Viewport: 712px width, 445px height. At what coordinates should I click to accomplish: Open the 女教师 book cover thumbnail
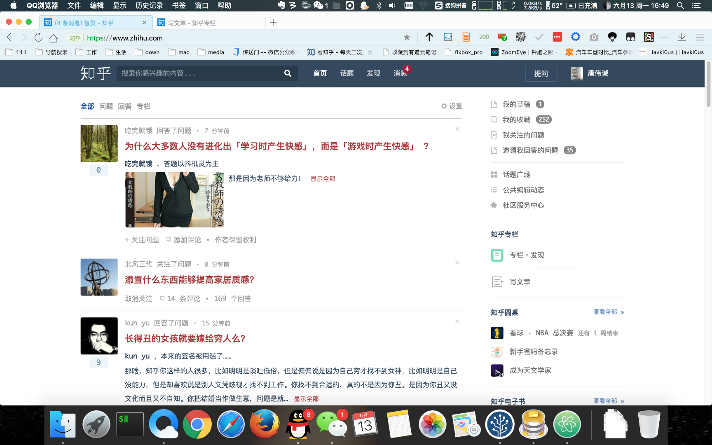(175, 200)
